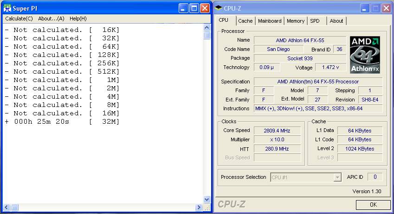
Task: Click the CPU-Z chip icon in title bar
Action: (x=219, y=8)
